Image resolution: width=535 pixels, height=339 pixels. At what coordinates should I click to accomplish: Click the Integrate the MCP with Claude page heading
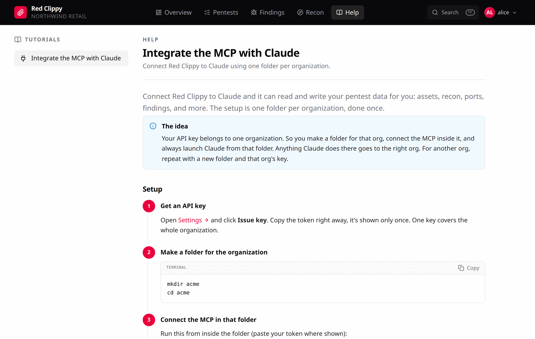click(x=221, y=53)
